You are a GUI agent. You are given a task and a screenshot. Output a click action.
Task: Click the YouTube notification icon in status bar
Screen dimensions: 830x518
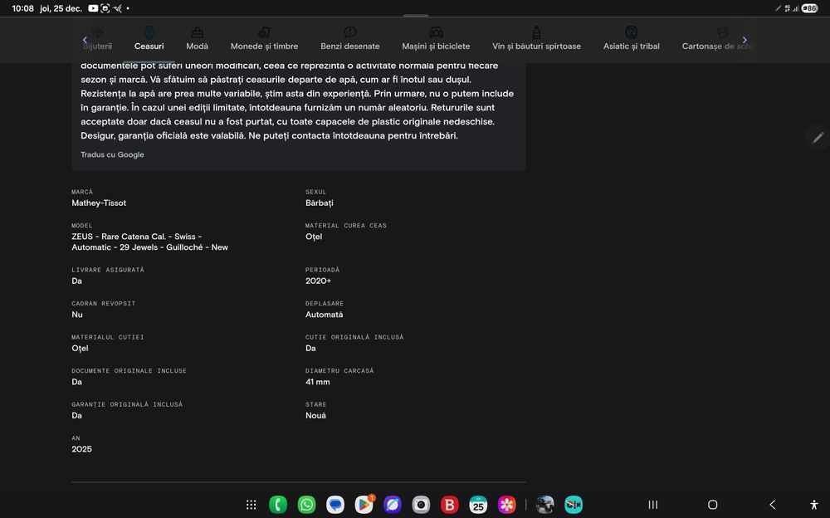pyautogui.click(x=93, y=8)
